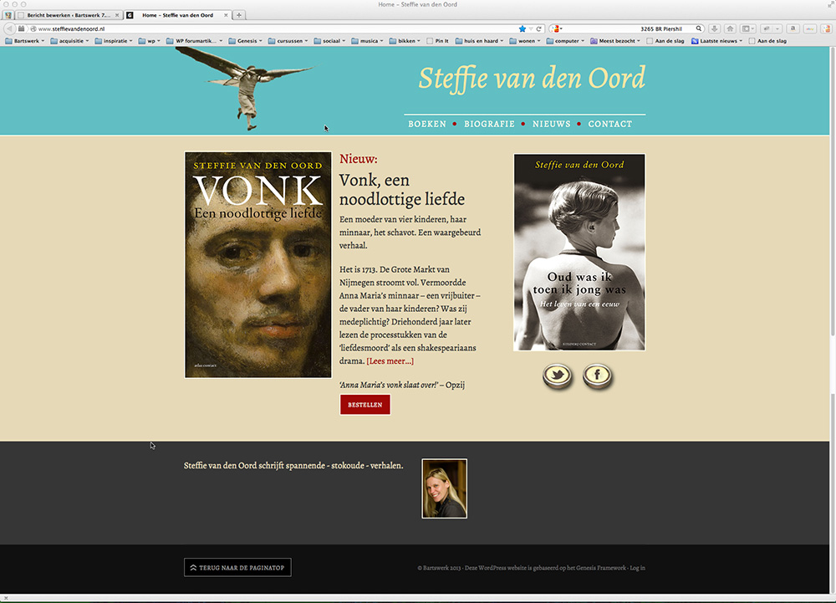Open the BIOGRAFIE menu item
The image size is (836, 603).
click(489, 124)
